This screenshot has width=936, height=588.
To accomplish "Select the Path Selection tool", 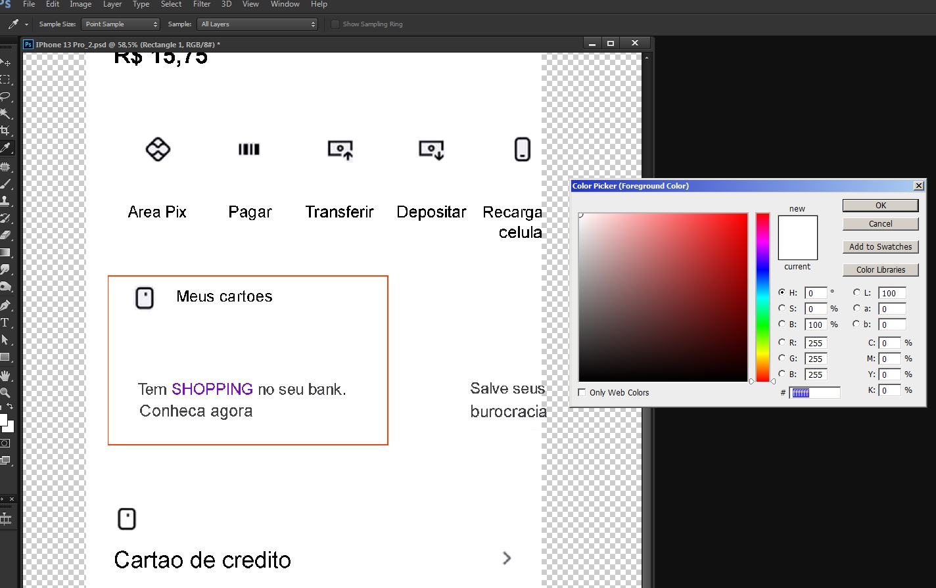I will click(5, 340).
